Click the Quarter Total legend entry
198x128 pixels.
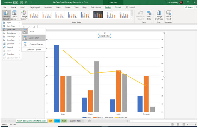[121, 118]
